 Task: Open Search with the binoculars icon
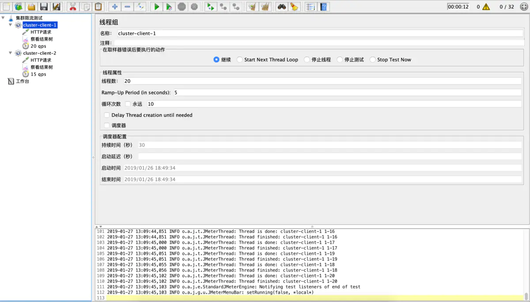pyautogui.click(x=281, y=7)
